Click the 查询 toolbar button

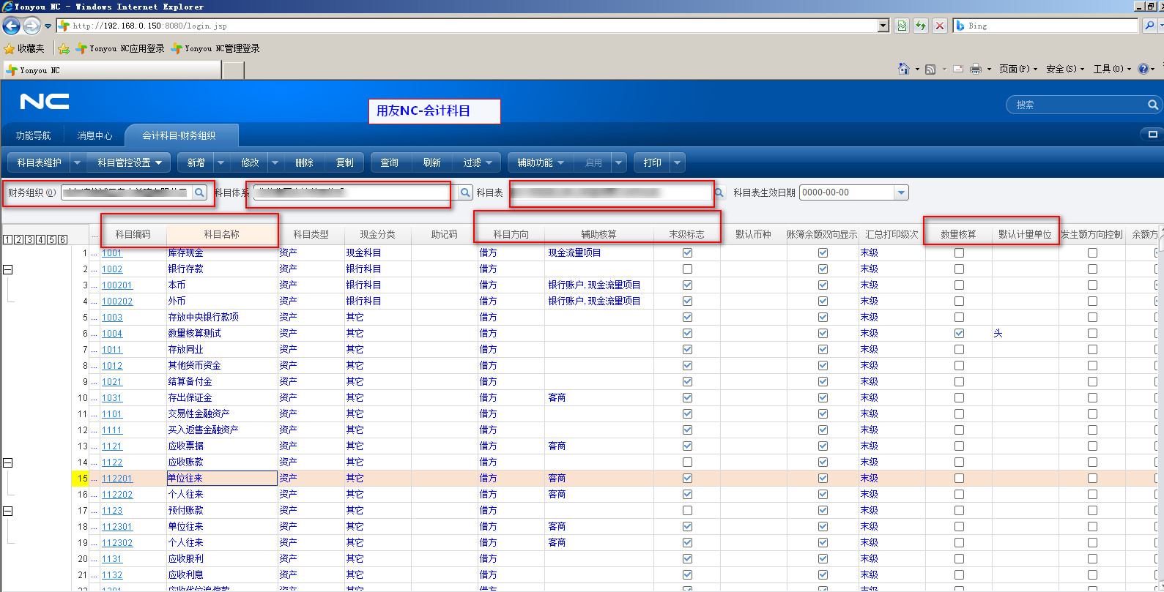pos(389,162)
